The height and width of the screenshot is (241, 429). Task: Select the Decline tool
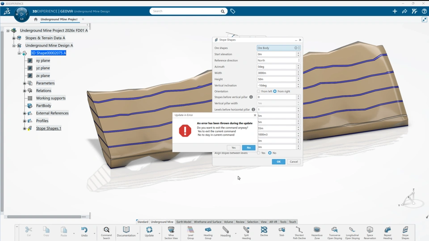click(264, 232)
